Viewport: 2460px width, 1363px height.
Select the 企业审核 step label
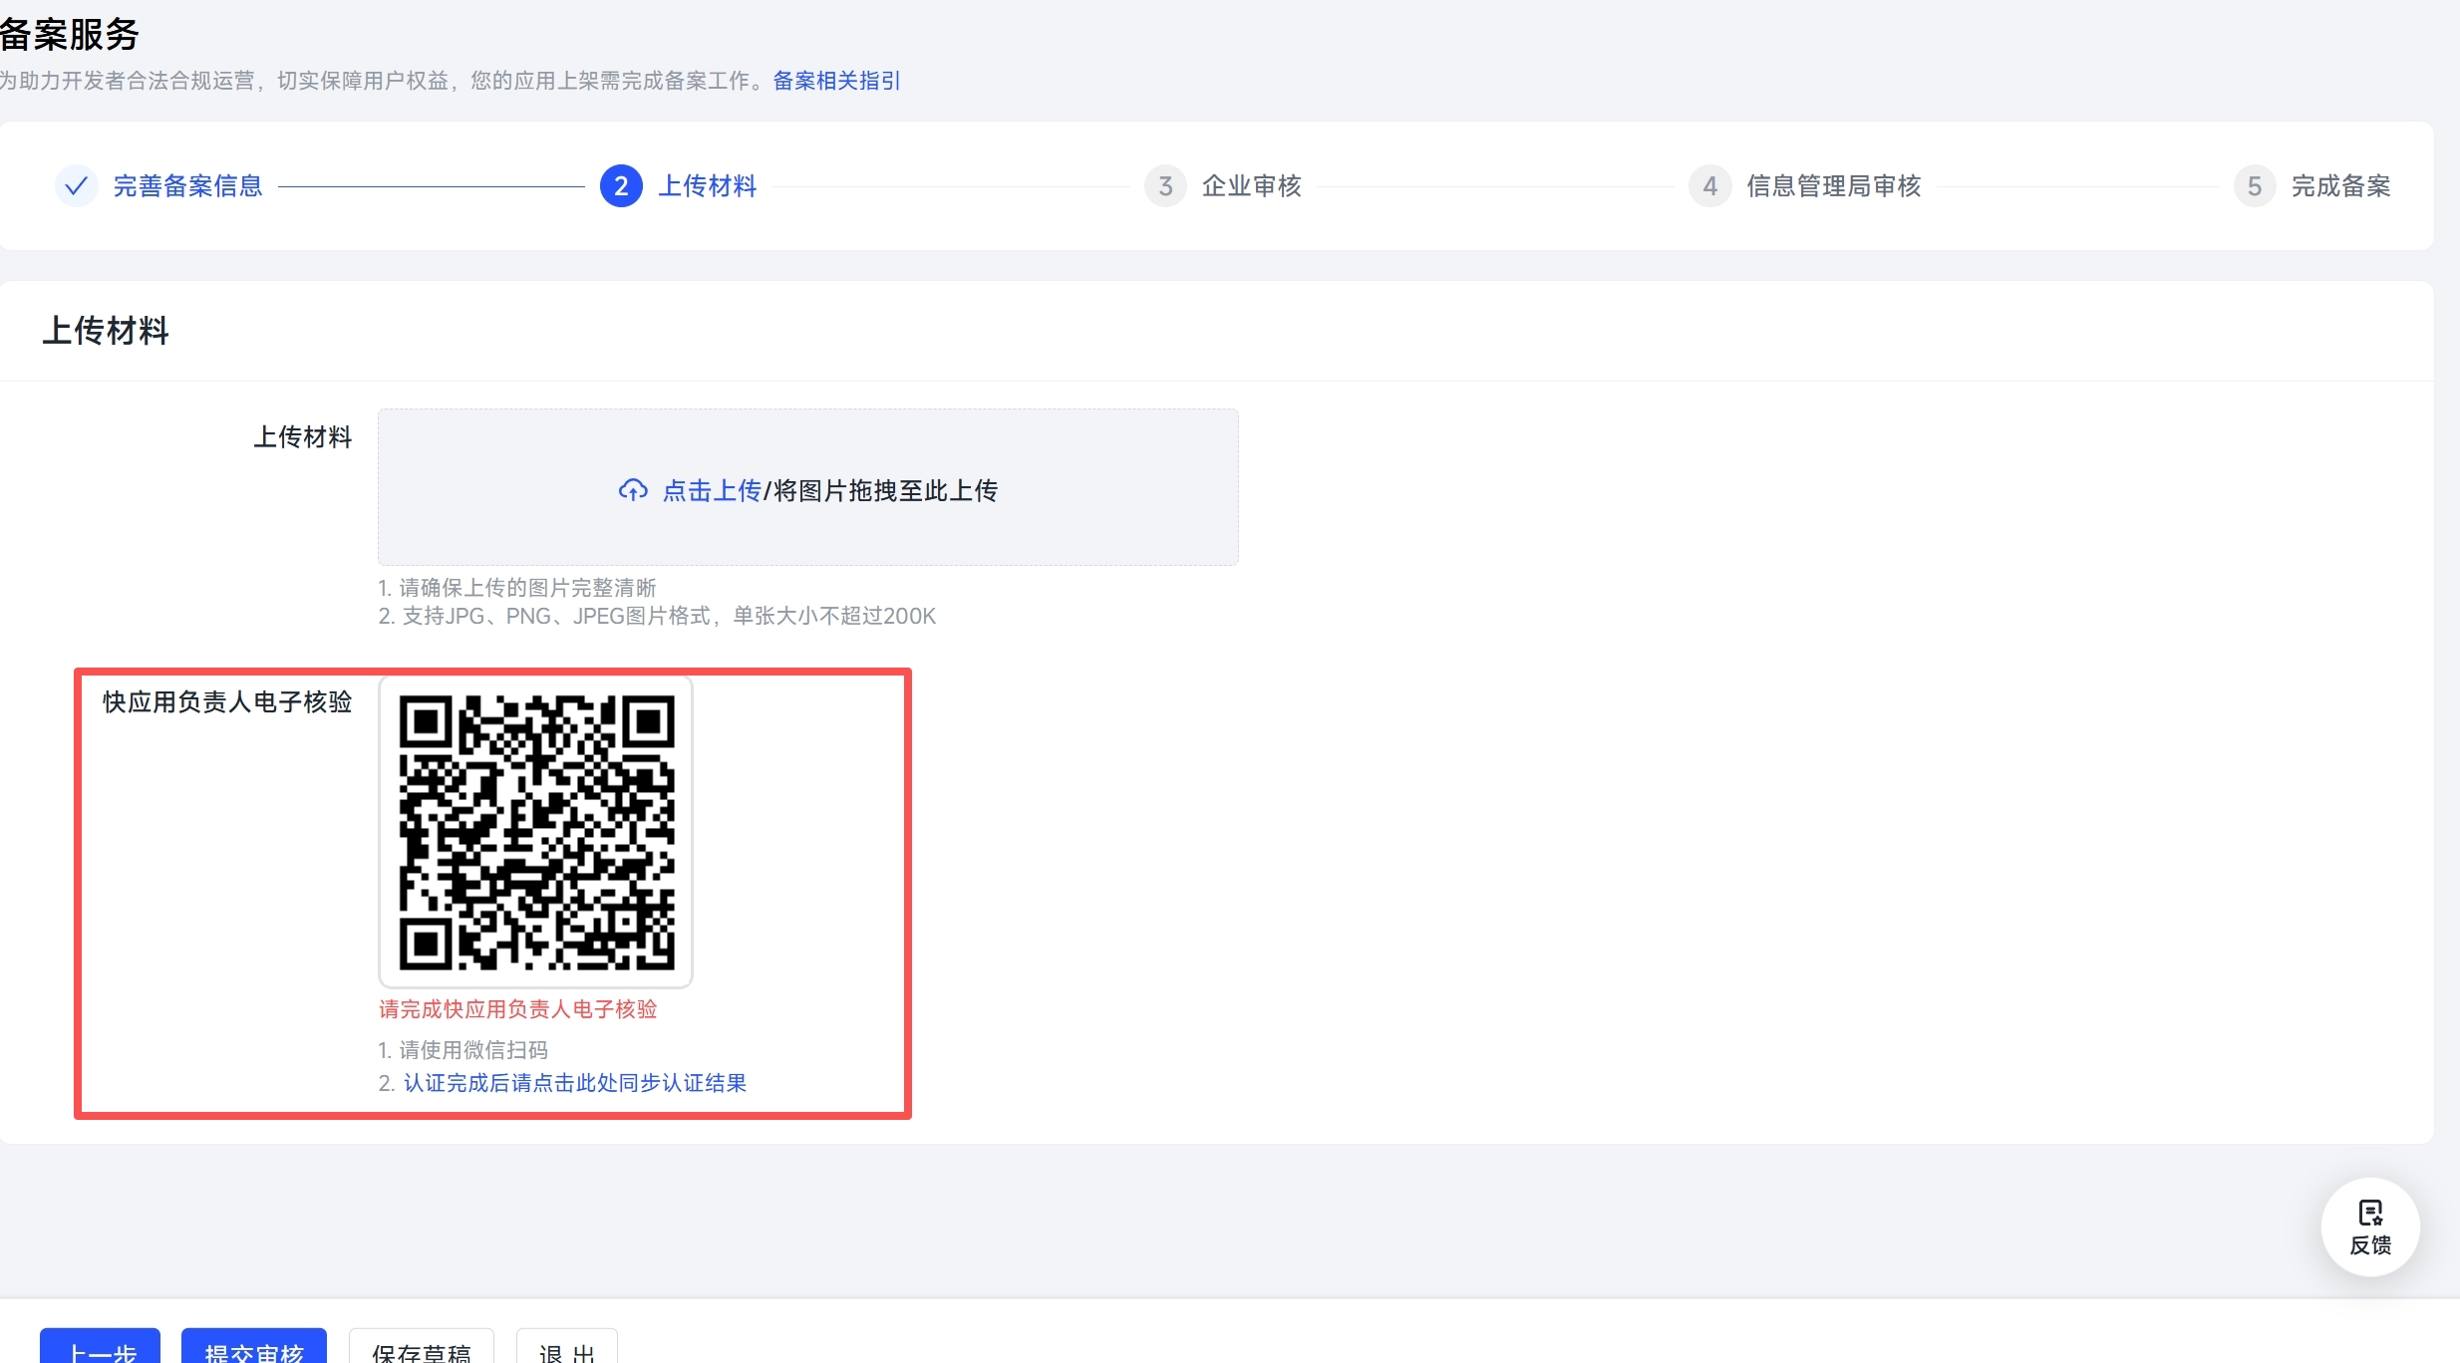tap(1252, 186)
